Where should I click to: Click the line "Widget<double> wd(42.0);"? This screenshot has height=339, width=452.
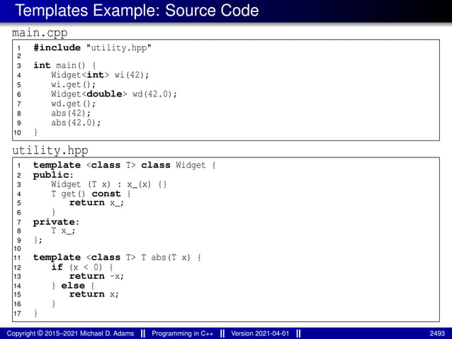(114, 94)
